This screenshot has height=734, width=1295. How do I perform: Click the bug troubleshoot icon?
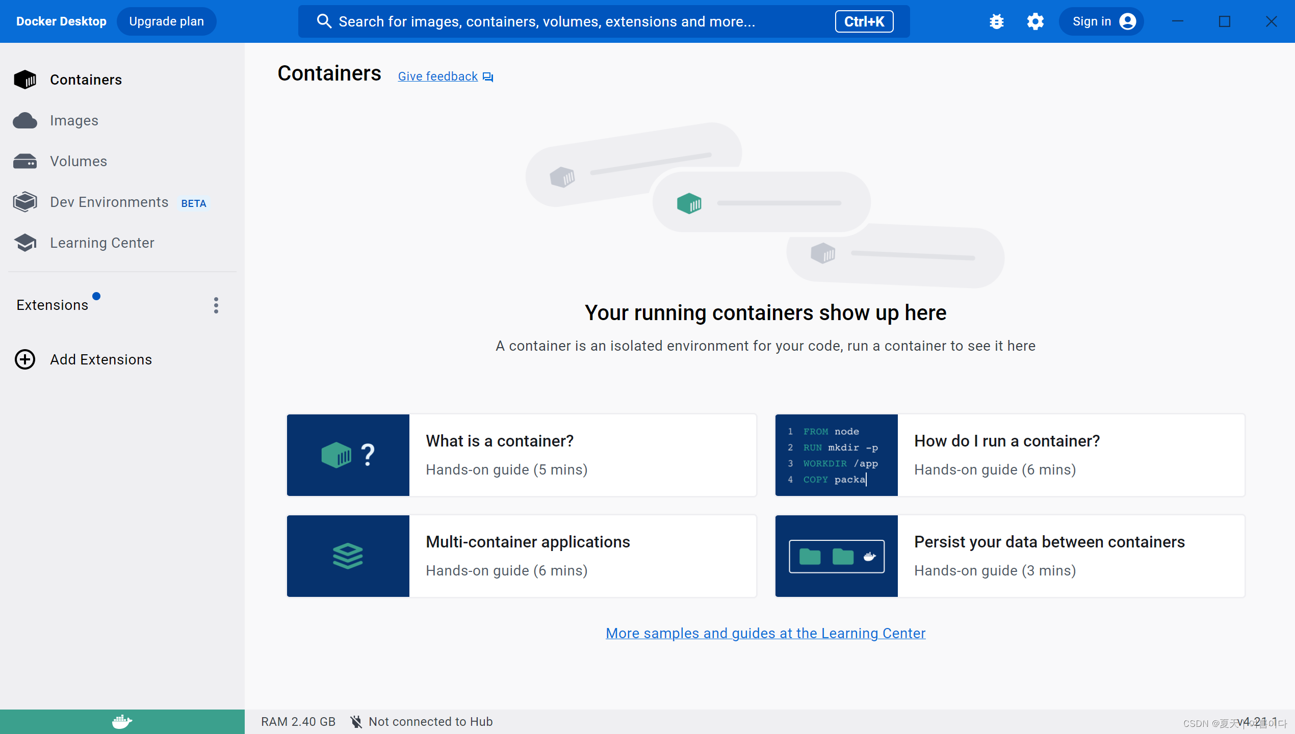pyautogui.click(x=996, y=21)
